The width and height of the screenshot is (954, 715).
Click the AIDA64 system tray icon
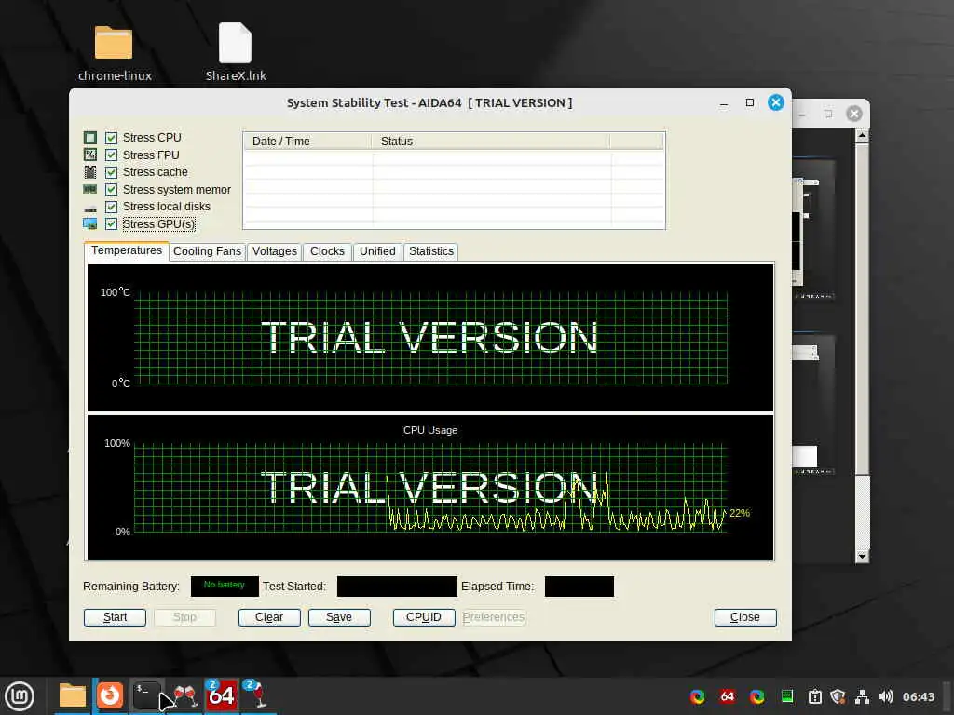click(727, 696)
